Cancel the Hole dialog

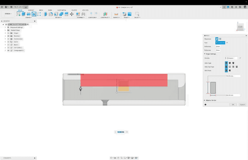[x=242, y=104]
